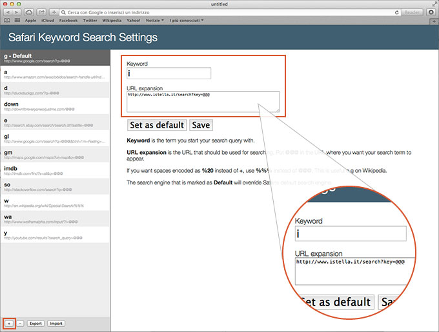Click the extension icon at toolbar right end
Viewport: 439px width, 332px height.
coord(431,12)
